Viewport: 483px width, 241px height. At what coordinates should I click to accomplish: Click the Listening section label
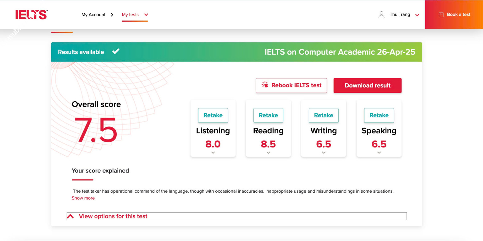(x=213, y=131)
